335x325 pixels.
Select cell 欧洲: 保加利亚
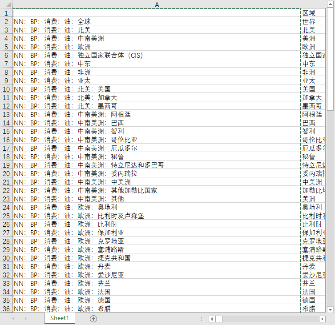(157, 233)
